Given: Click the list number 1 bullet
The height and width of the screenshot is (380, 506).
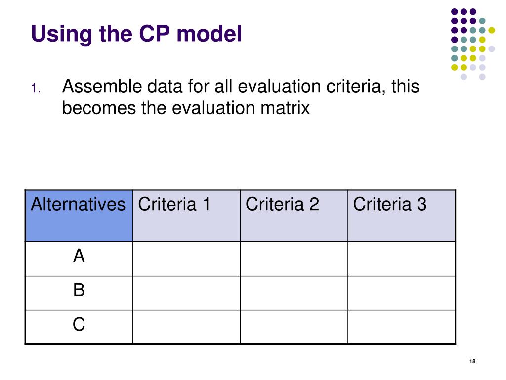Looking at the screenshot, I should [36, 88].
